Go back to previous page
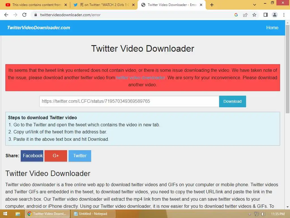 (x=6, y=15)
